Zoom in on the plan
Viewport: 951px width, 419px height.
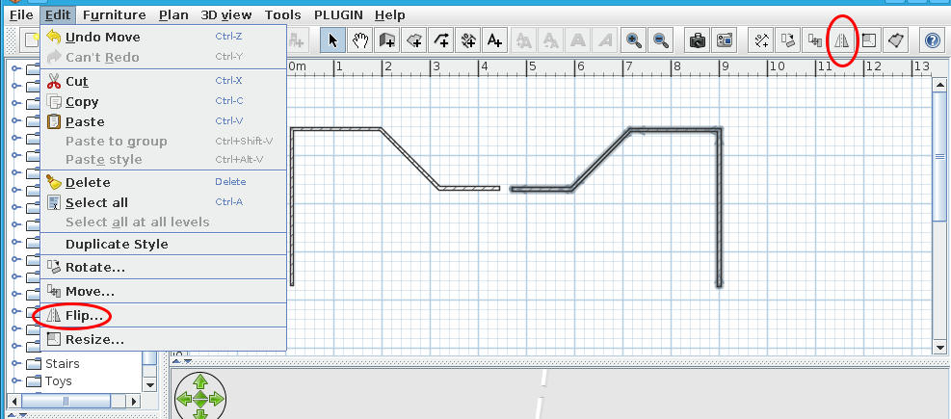click(635, 40)
